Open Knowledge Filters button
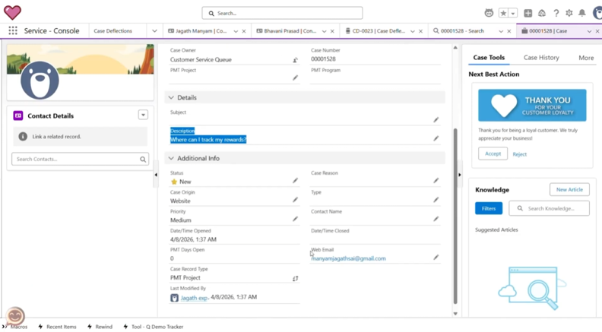Image resolution: width=602 pixels, height=332 pixels. click(x=488, y=208)
